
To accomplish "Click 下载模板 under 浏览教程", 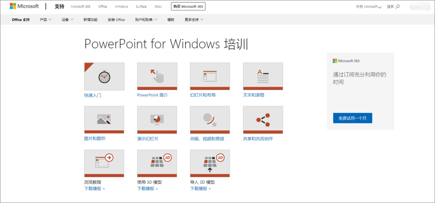I will pos(95,189).
